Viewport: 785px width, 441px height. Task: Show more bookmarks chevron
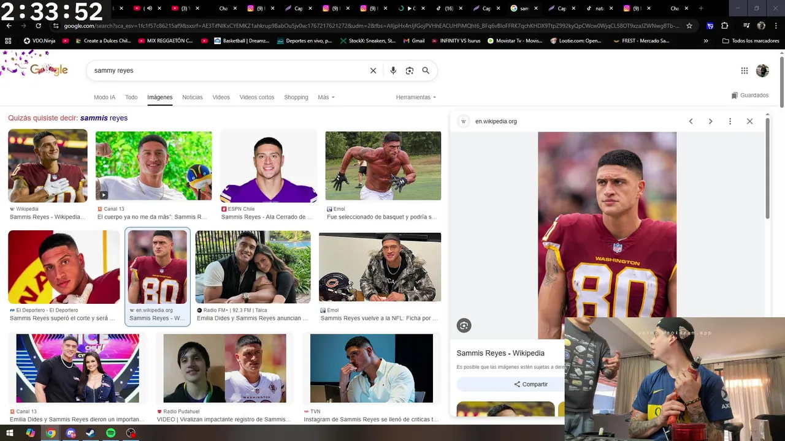[x=706, y=40]
